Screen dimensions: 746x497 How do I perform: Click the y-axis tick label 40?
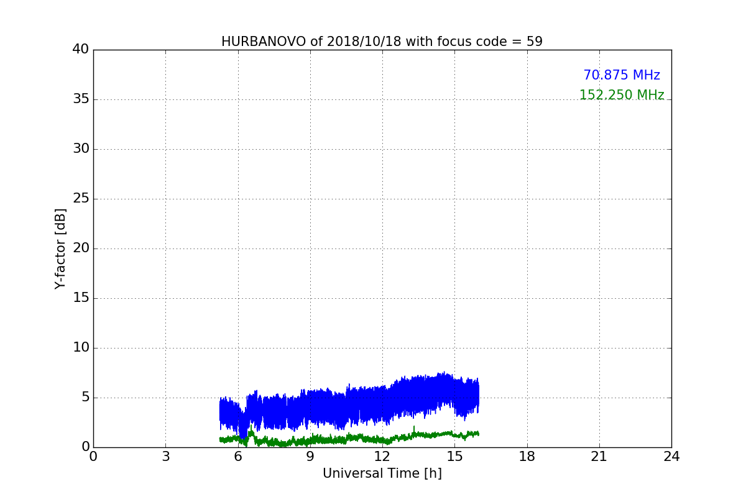coord(81,50)
